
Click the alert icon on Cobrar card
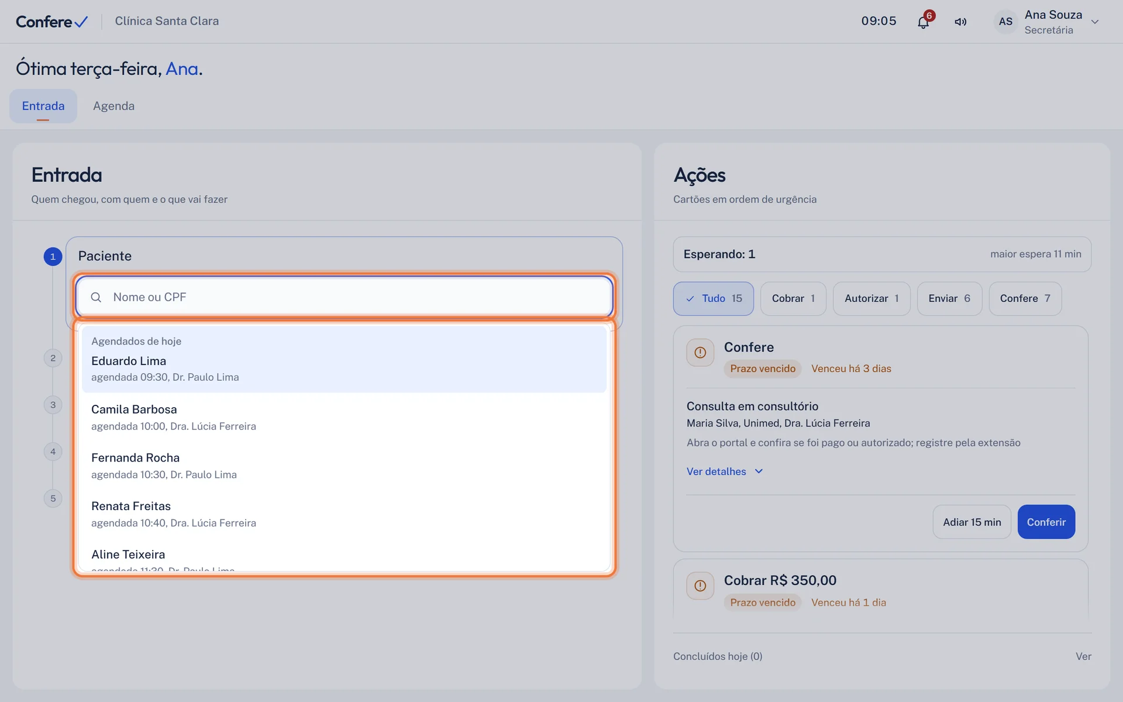coord(700,586)
